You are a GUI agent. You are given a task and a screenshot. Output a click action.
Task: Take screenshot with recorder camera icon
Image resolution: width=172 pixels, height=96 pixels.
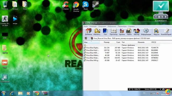163,89
